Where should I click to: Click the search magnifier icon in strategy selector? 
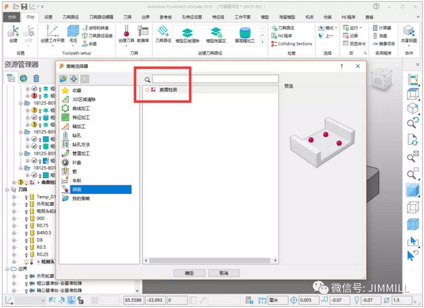coord(147,80)
